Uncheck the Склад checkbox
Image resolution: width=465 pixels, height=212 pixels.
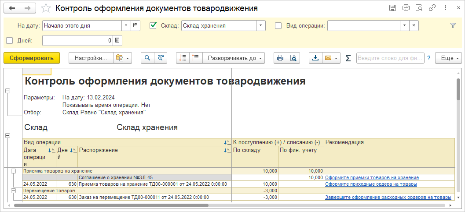click(x=153, y=25)
